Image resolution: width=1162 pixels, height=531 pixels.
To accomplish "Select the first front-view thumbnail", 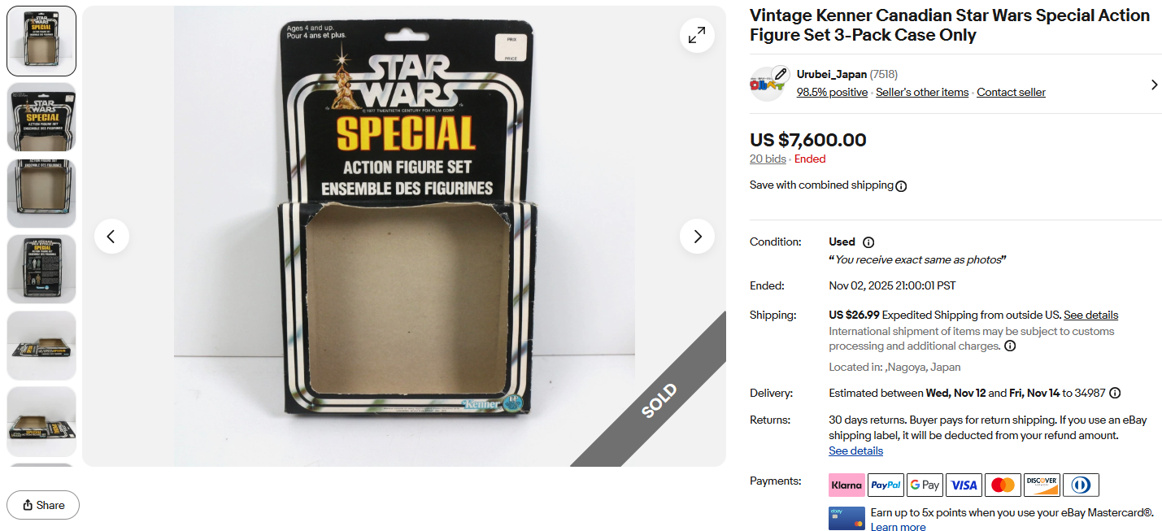I will [41, 41].
